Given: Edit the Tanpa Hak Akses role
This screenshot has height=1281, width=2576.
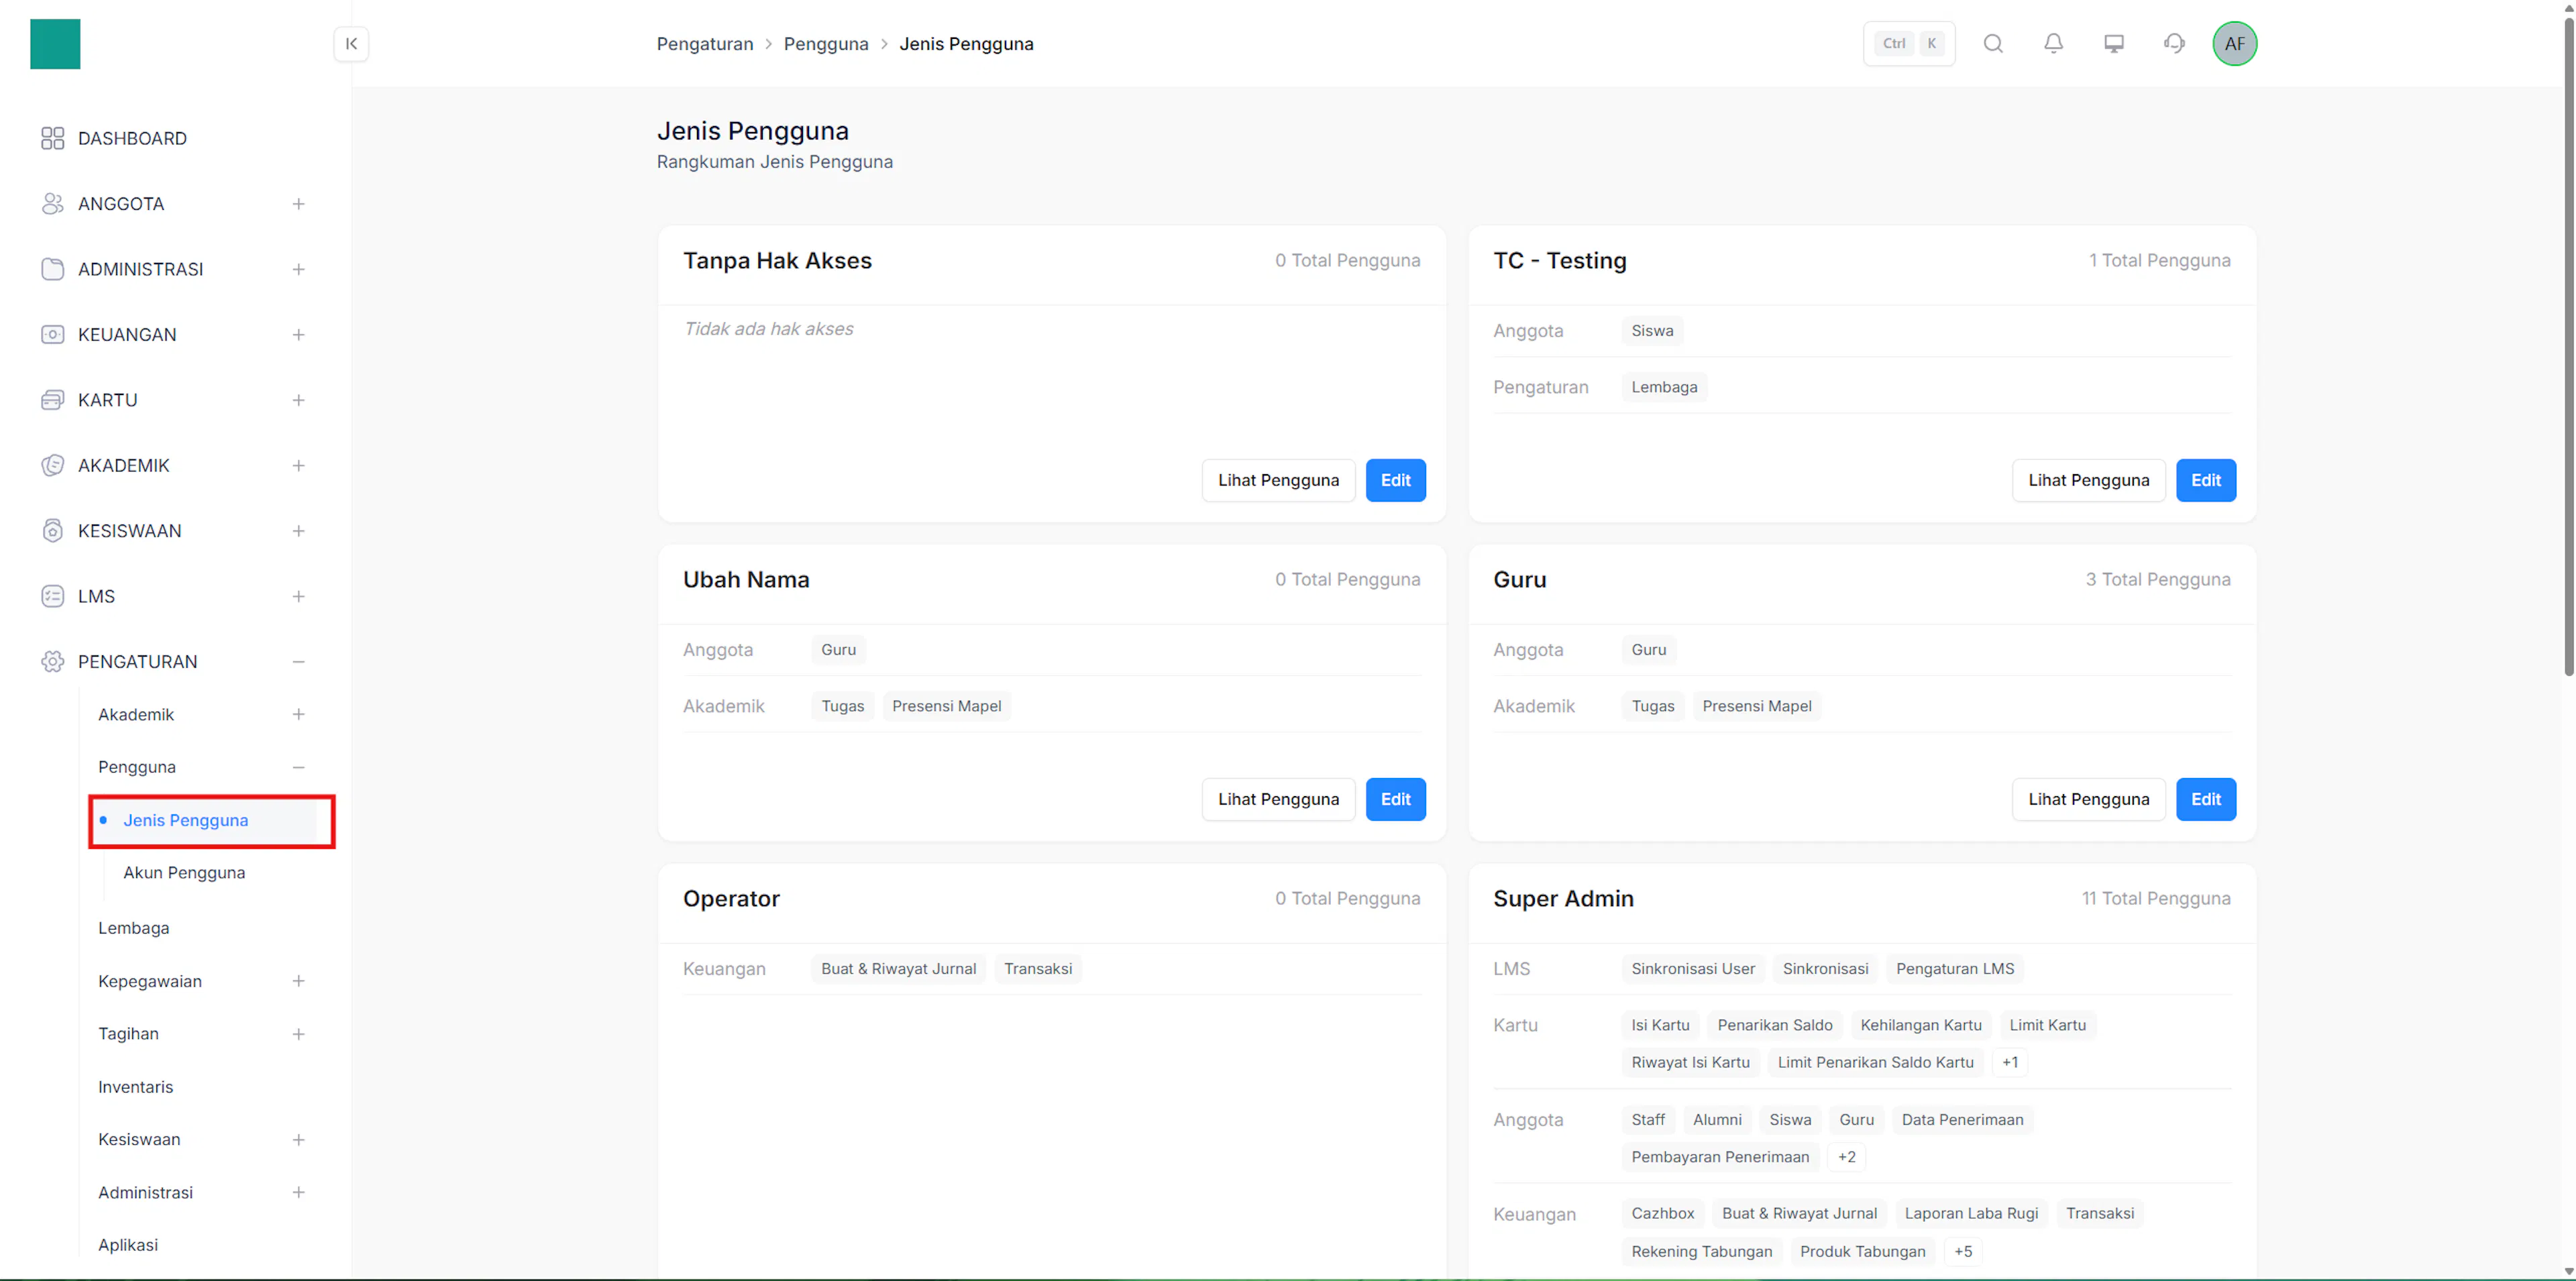Looking at the screenshot, I should pos(1396,480).
